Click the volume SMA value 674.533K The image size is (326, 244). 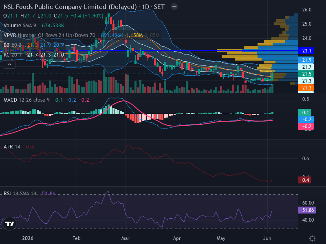pyautogui.click(x=53, y=26)
